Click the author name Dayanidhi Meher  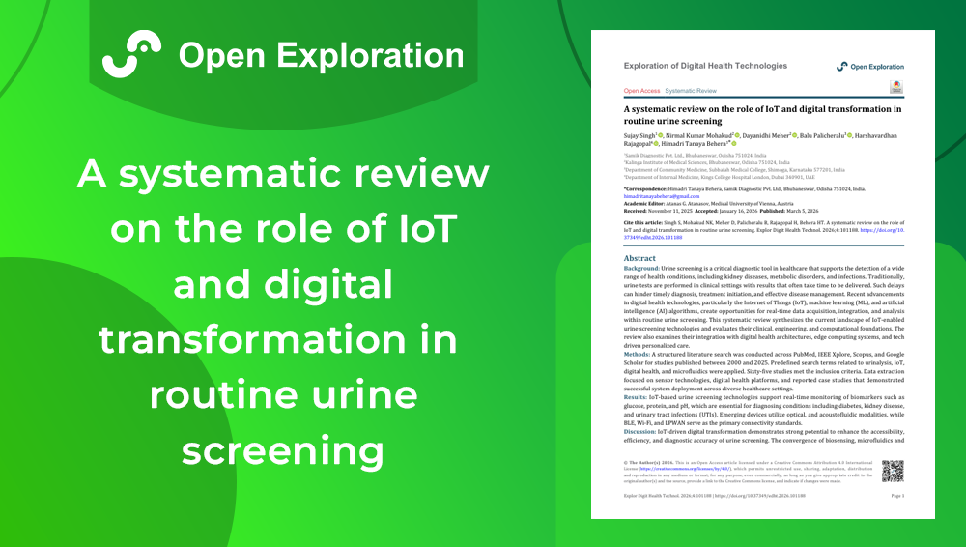tap(765, 135)
